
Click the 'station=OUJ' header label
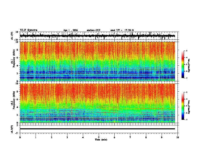point(93,30)
